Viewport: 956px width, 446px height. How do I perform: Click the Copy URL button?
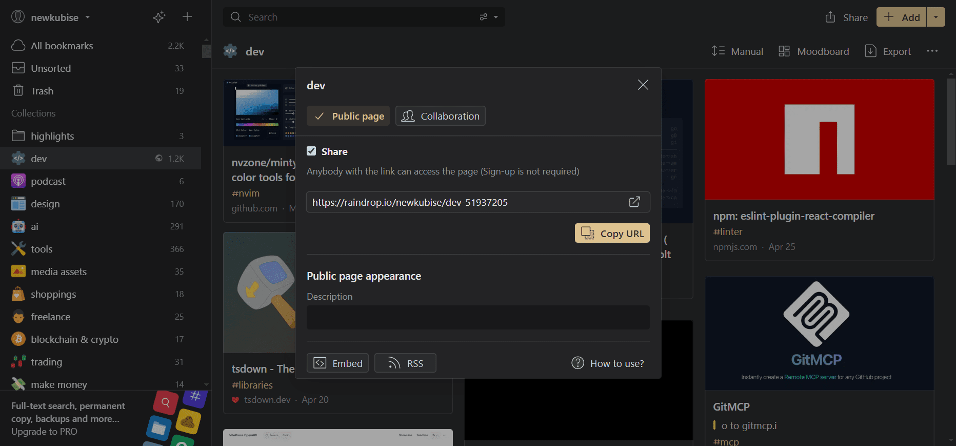pyautogui.click(x=612, y=233)
